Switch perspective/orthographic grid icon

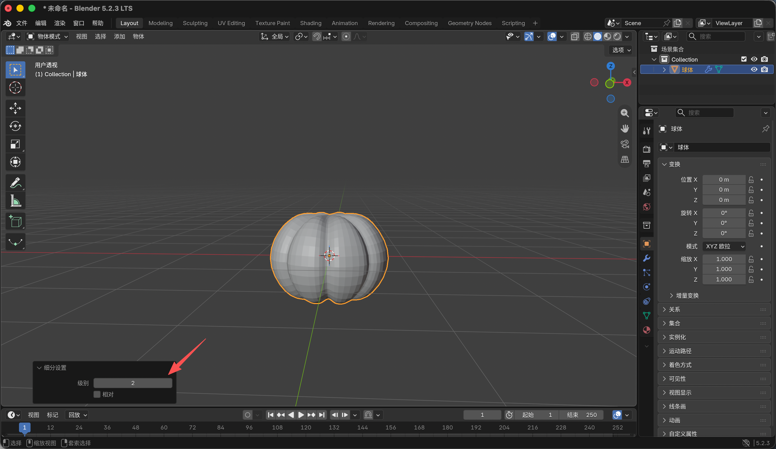625,159
